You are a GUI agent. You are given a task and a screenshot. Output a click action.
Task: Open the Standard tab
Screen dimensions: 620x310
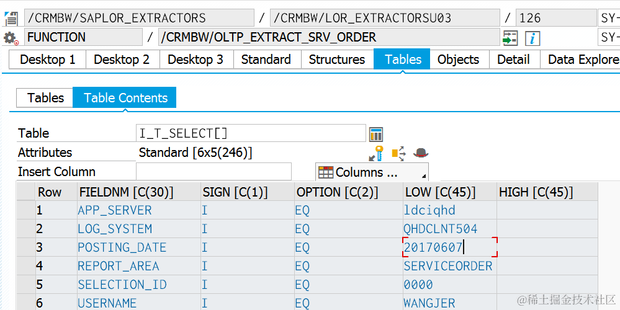[266, 60]
